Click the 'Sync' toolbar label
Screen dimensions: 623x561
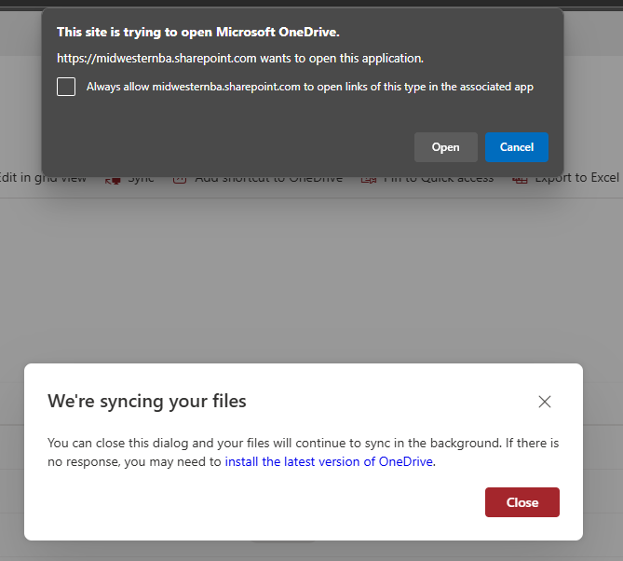(x=141, y=178)
